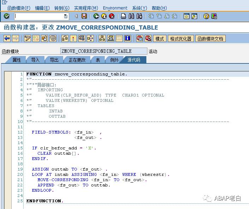Click the Create New Session icon

(186, 16)
